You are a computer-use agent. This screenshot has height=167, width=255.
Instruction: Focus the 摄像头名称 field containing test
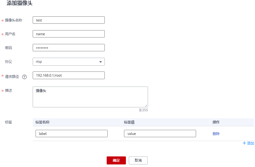pyautogui.click(x=69, y=20)
